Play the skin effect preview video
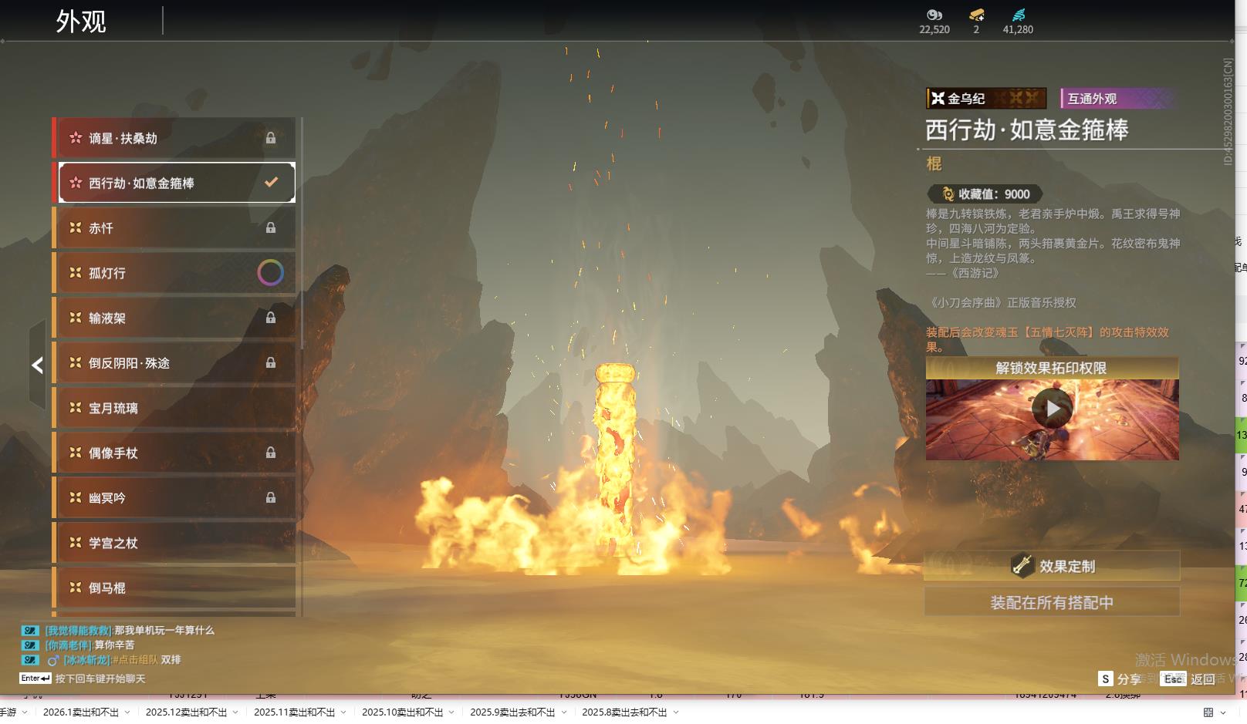 pos(1052,409)
